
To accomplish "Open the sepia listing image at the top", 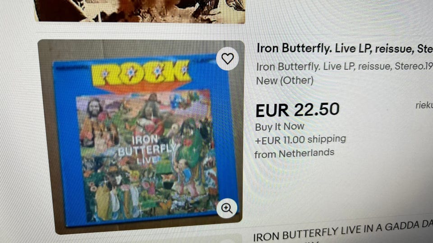I will [139, 10].
